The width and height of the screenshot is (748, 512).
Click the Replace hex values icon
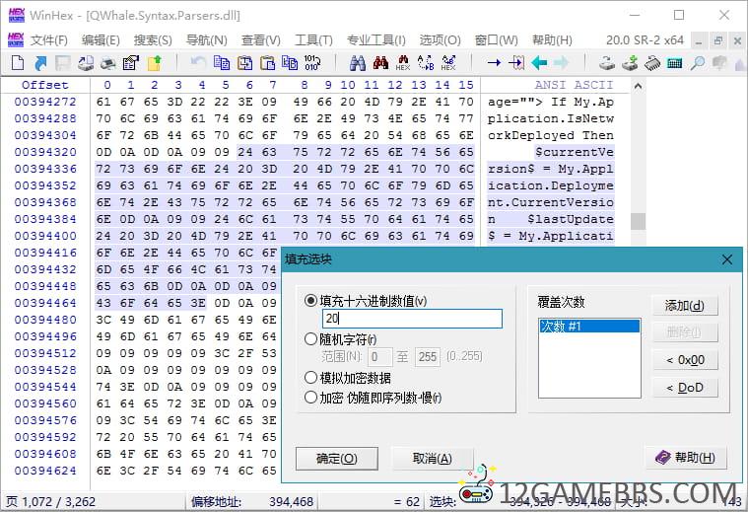click(448, 62)
